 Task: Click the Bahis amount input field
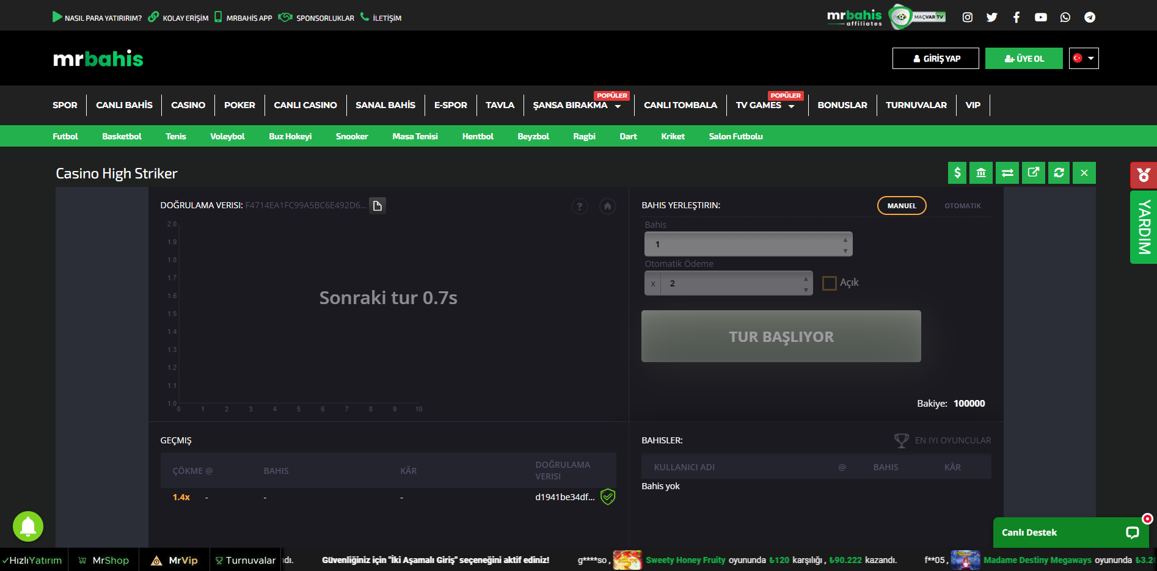coord(742,244)
